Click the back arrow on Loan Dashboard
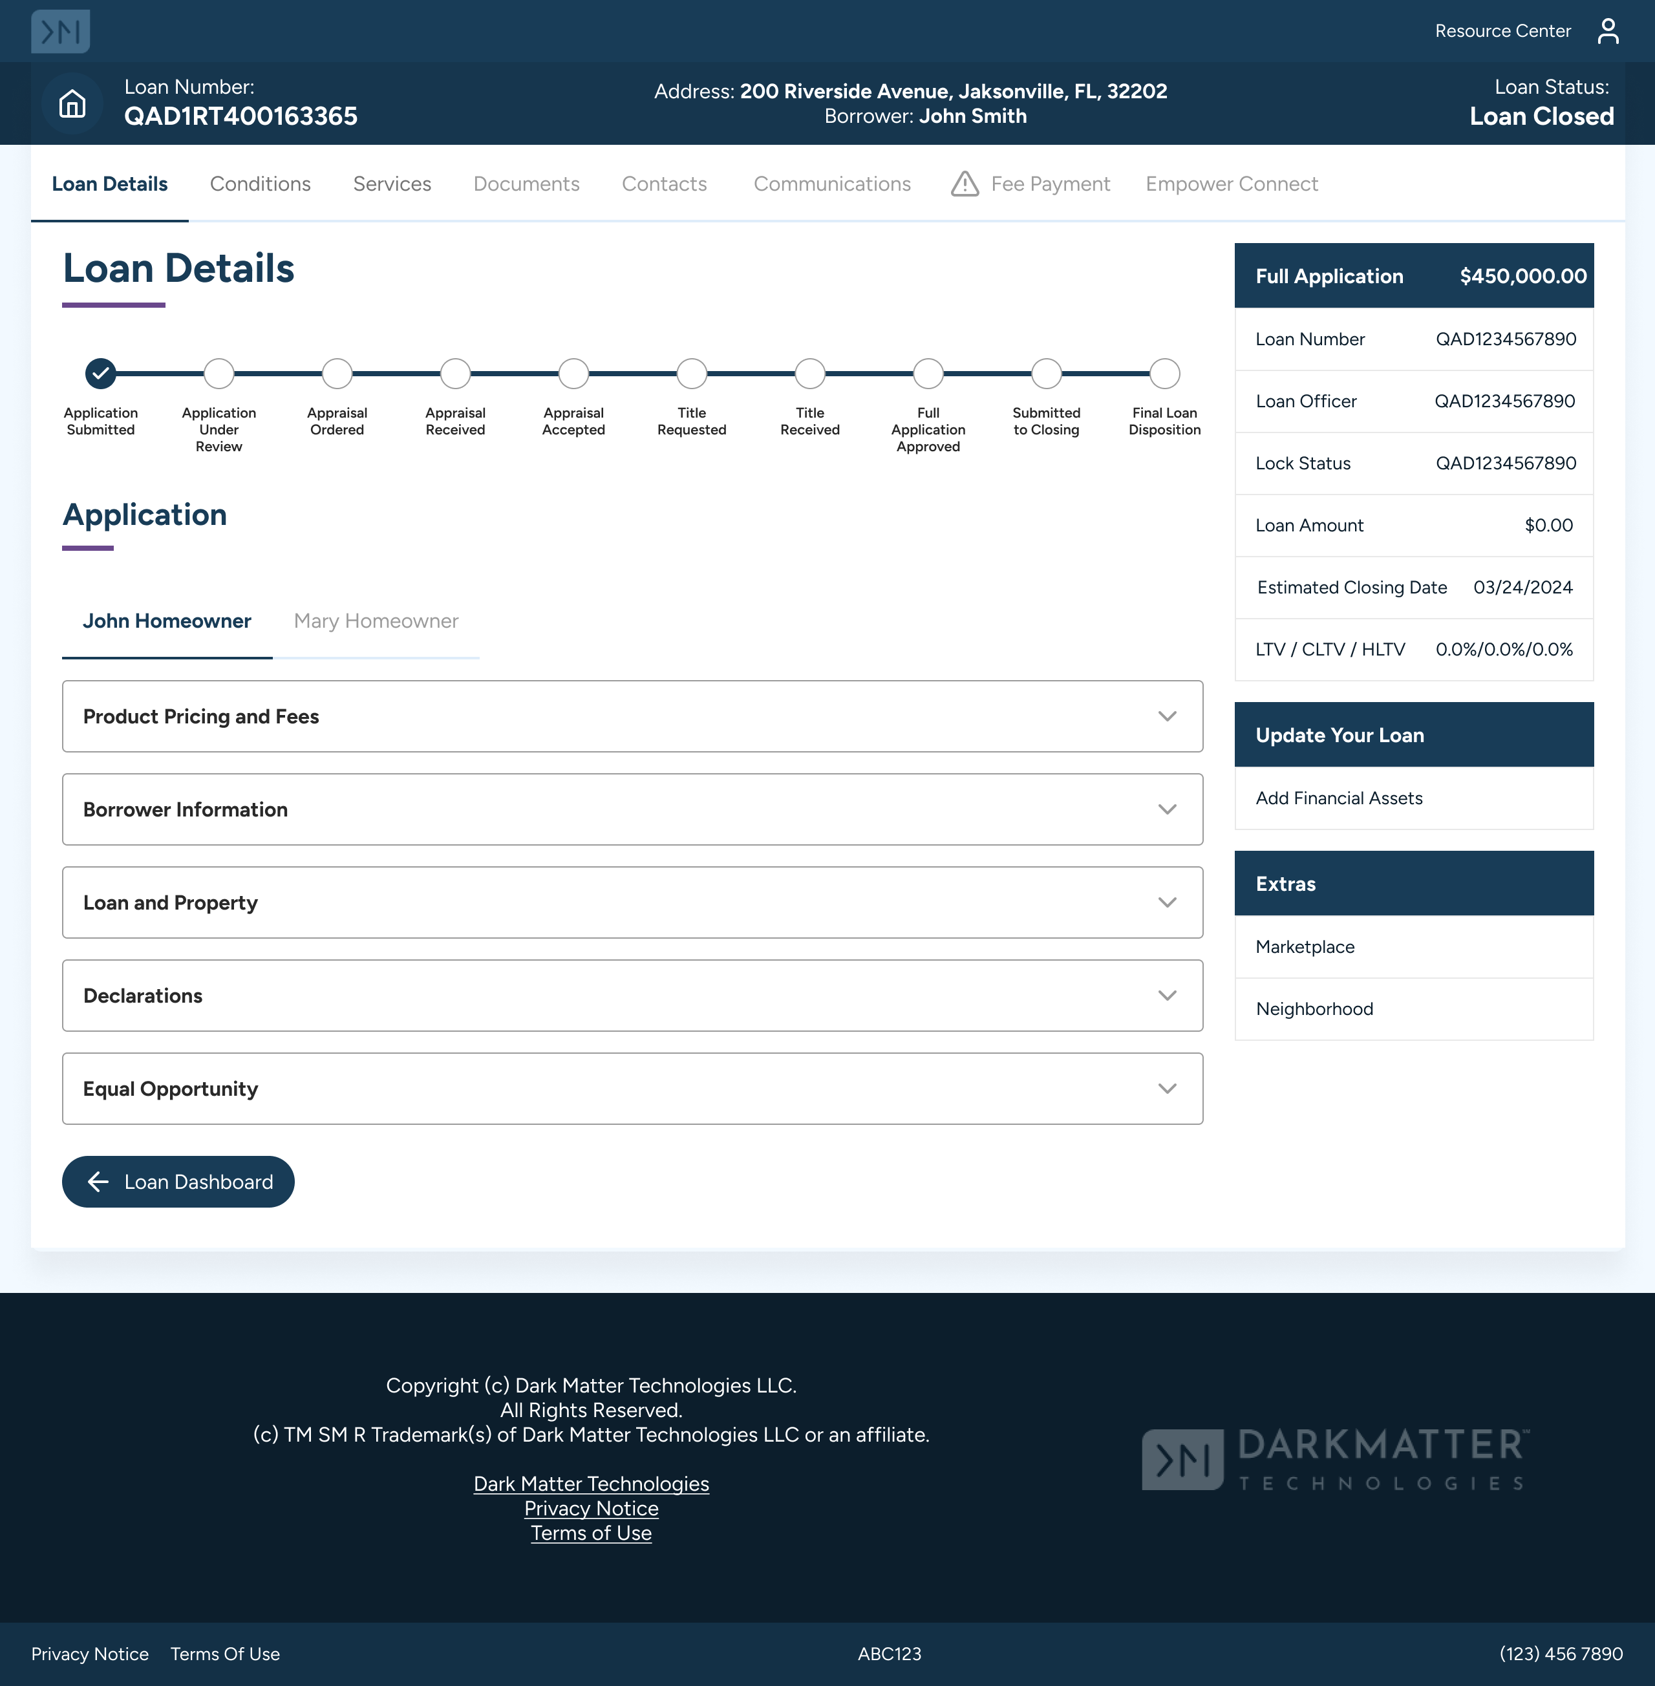The height and width of the screenshot is (1686, 1655). coord(98,1181)
